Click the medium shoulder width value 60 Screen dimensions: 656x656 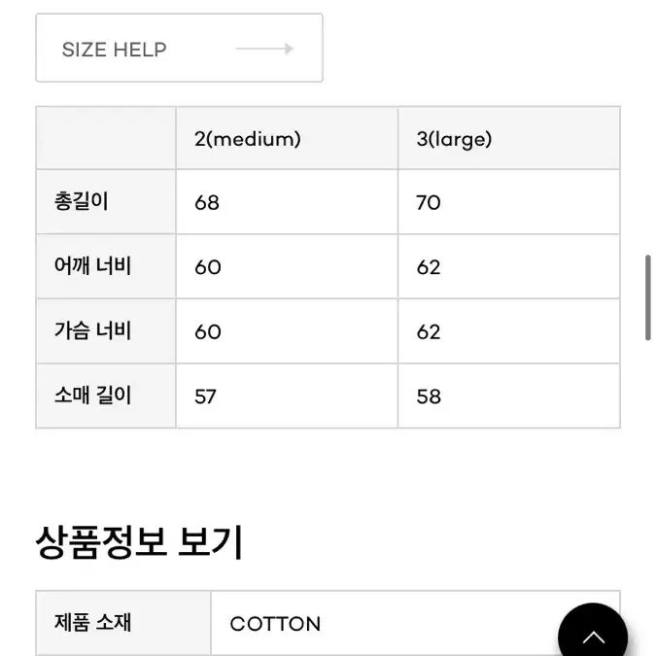pyautogui.click(x=208, y=267)
